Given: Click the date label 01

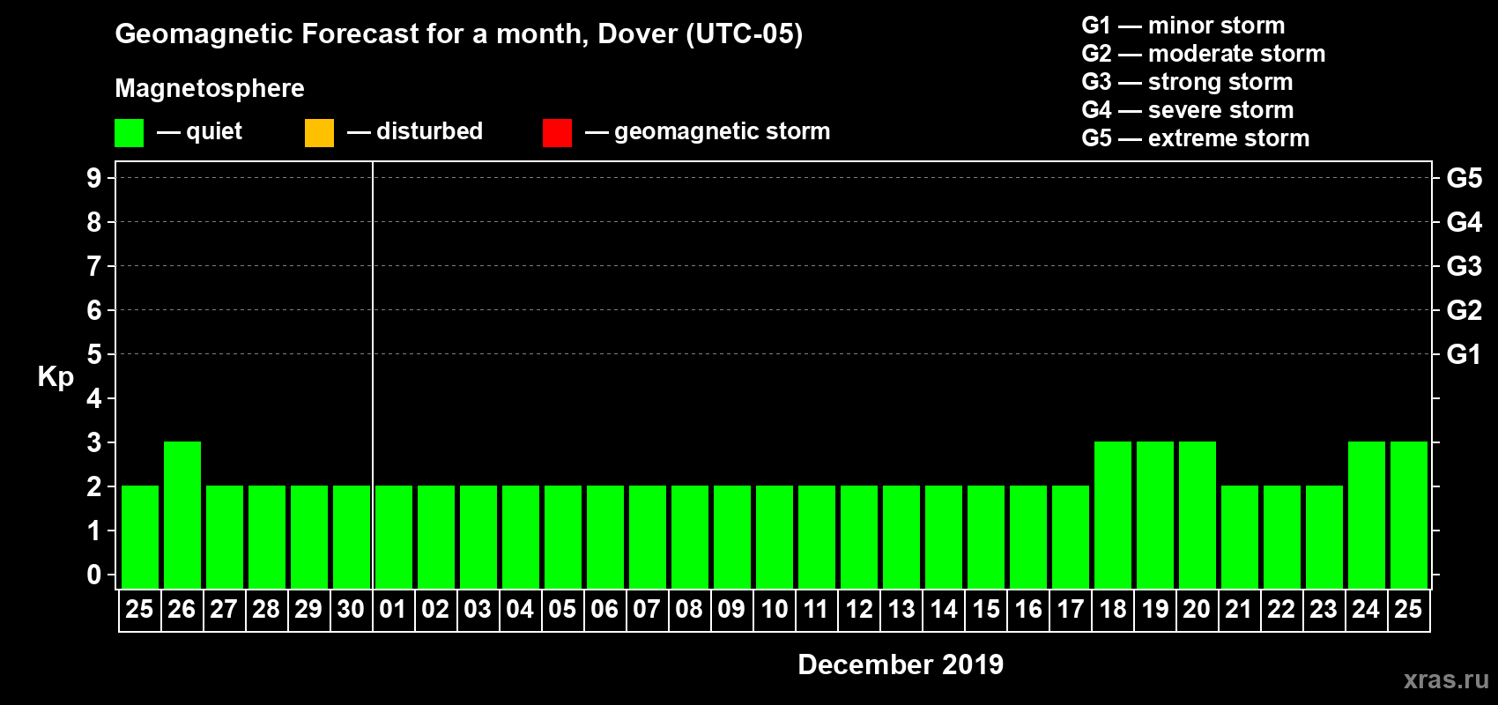Looking at the screenshot, I should click(393, 610).
